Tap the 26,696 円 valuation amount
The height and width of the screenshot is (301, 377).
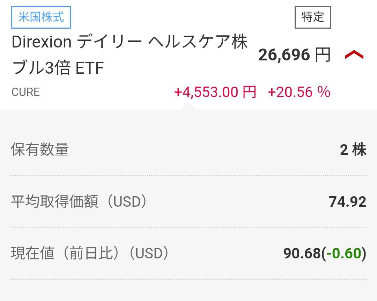(294, 55)
